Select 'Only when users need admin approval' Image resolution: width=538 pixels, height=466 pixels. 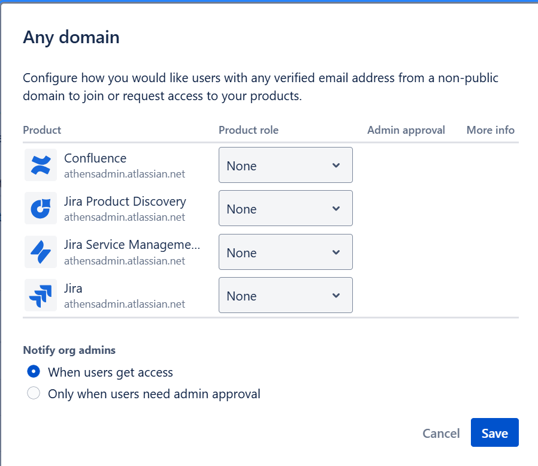pos(34,393)
